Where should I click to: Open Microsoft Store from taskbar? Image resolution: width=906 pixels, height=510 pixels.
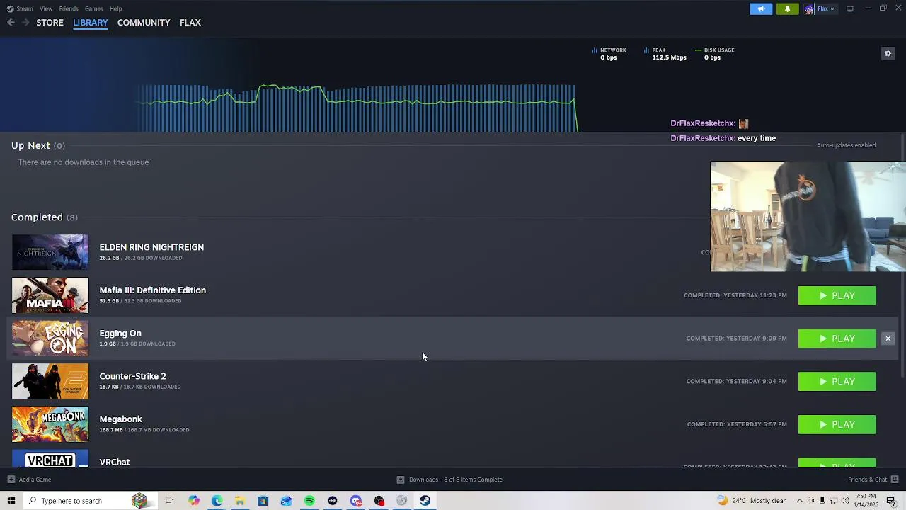pyautogui.click(x=263, y=501)
